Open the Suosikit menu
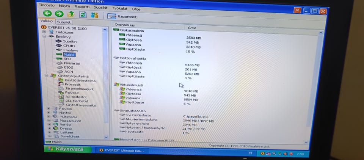 coord(100,8)
